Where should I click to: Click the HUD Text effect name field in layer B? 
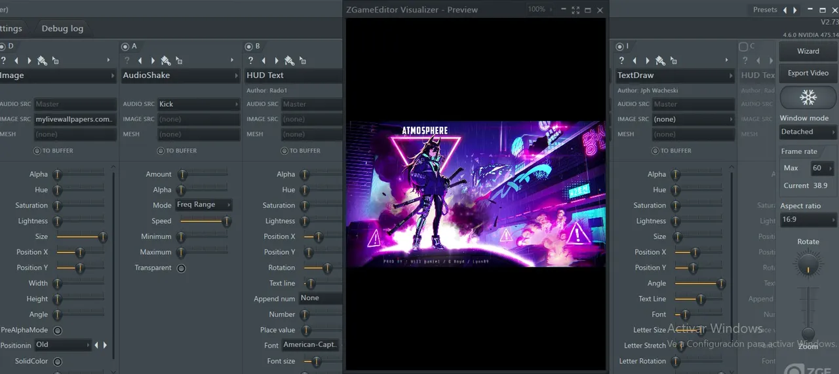[294, 75]
